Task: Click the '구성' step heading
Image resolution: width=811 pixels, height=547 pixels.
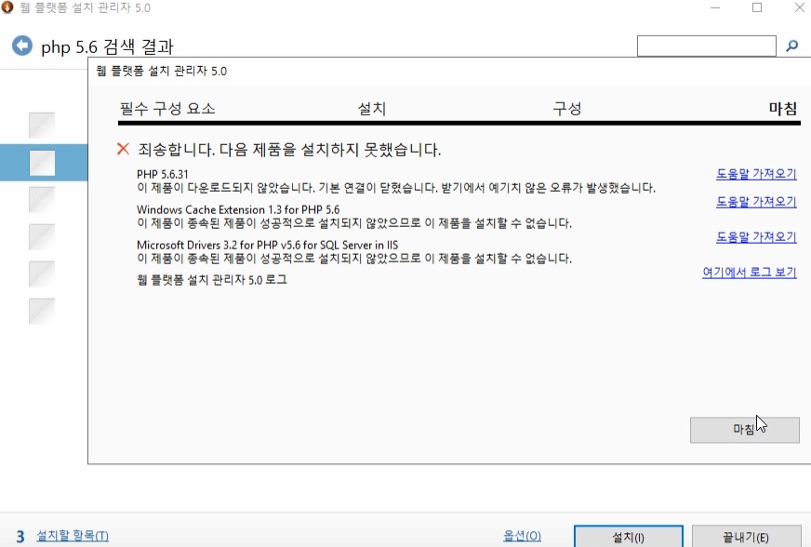Action: click(567, 109)
